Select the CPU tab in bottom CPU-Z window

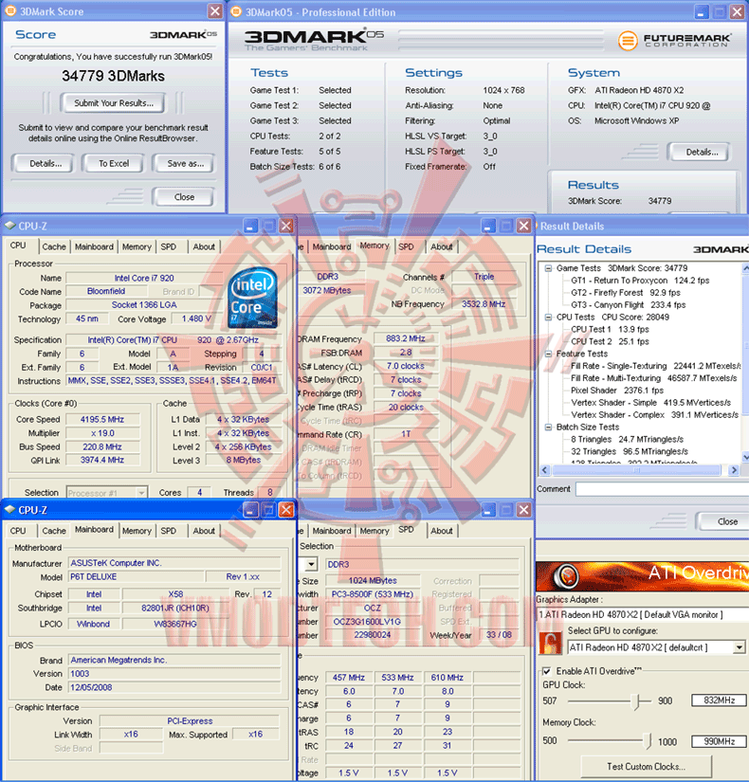[18, 531]
